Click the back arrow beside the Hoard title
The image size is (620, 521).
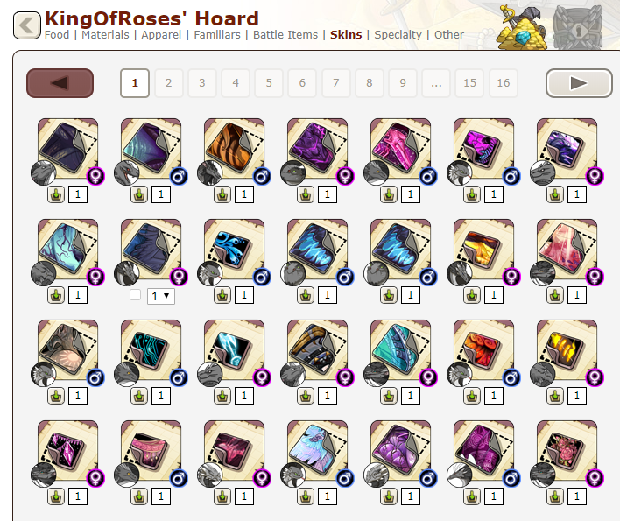[x=27, y=25]
